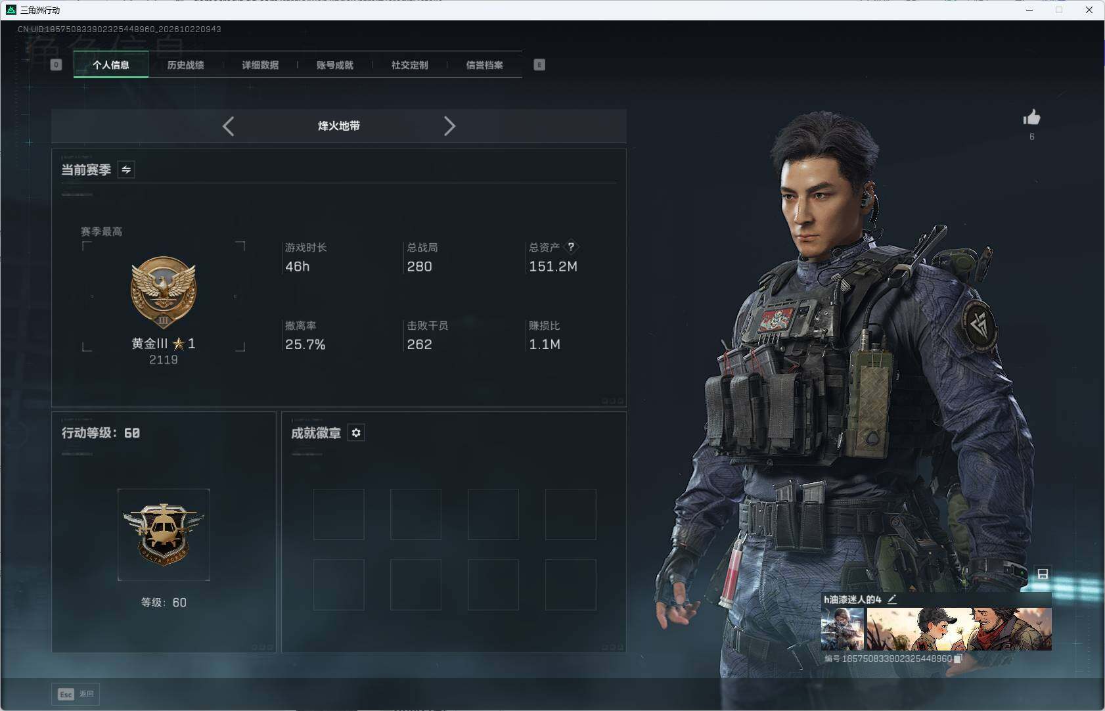Copy the player ID number icon

point(958,658)
